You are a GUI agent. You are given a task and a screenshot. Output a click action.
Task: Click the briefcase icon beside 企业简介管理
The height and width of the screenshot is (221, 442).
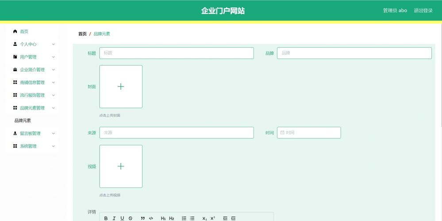pos(15,69)
